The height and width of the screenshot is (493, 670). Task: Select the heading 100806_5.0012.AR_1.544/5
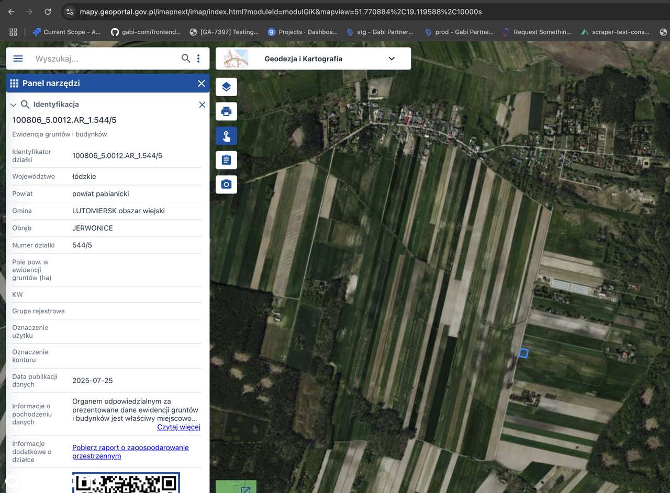click(x=64, y=120)
